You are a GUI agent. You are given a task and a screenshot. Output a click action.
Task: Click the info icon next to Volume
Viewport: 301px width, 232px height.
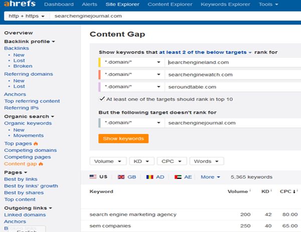click(x=251, y=191)
